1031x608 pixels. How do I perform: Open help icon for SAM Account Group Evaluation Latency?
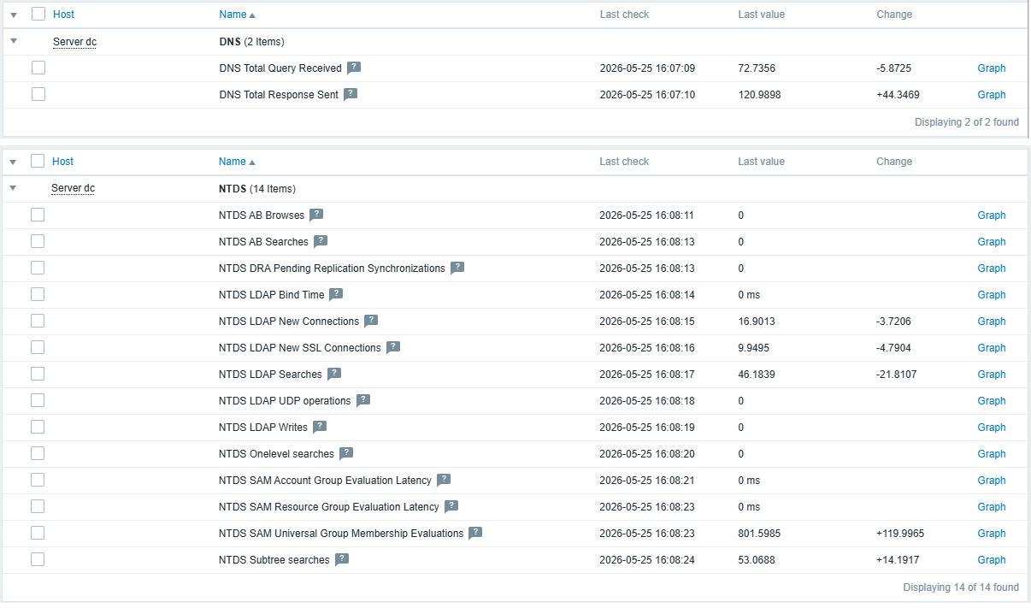(x=444, y=481)
